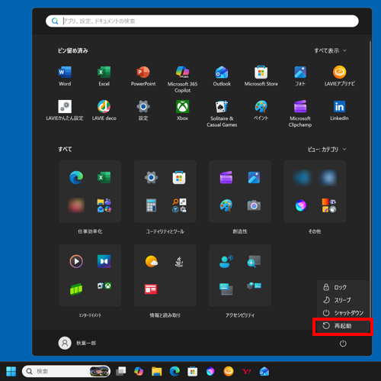This screenshot has height=381, width=381.
Task: Choose シャットダウン in the power menu
Action: click(x=343, y=313)
